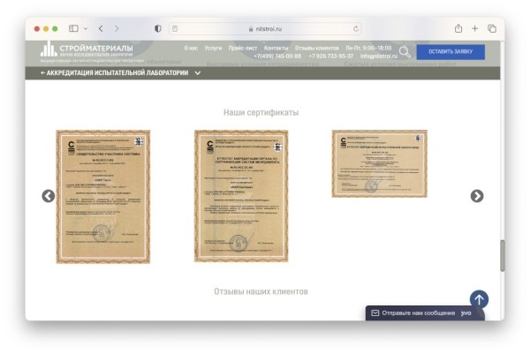Open the Отзывы клиентов link

(x=317, y=48)
